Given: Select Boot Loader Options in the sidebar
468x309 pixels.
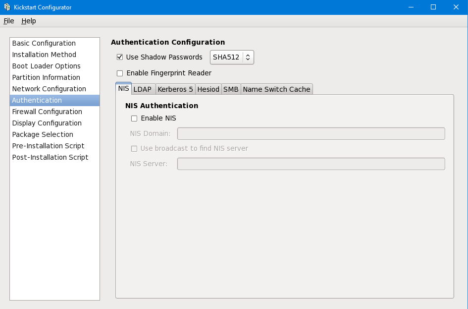Looking at the screenshot, I should point(47,66).
